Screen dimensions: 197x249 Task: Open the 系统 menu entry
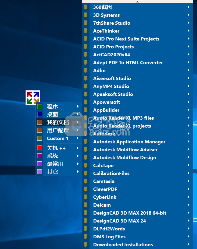(x=59, y=156)
